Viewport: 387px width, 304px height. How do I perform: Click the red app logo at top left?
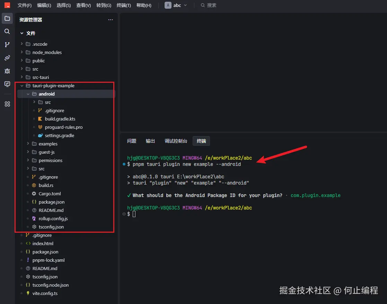tap(7, 5)
